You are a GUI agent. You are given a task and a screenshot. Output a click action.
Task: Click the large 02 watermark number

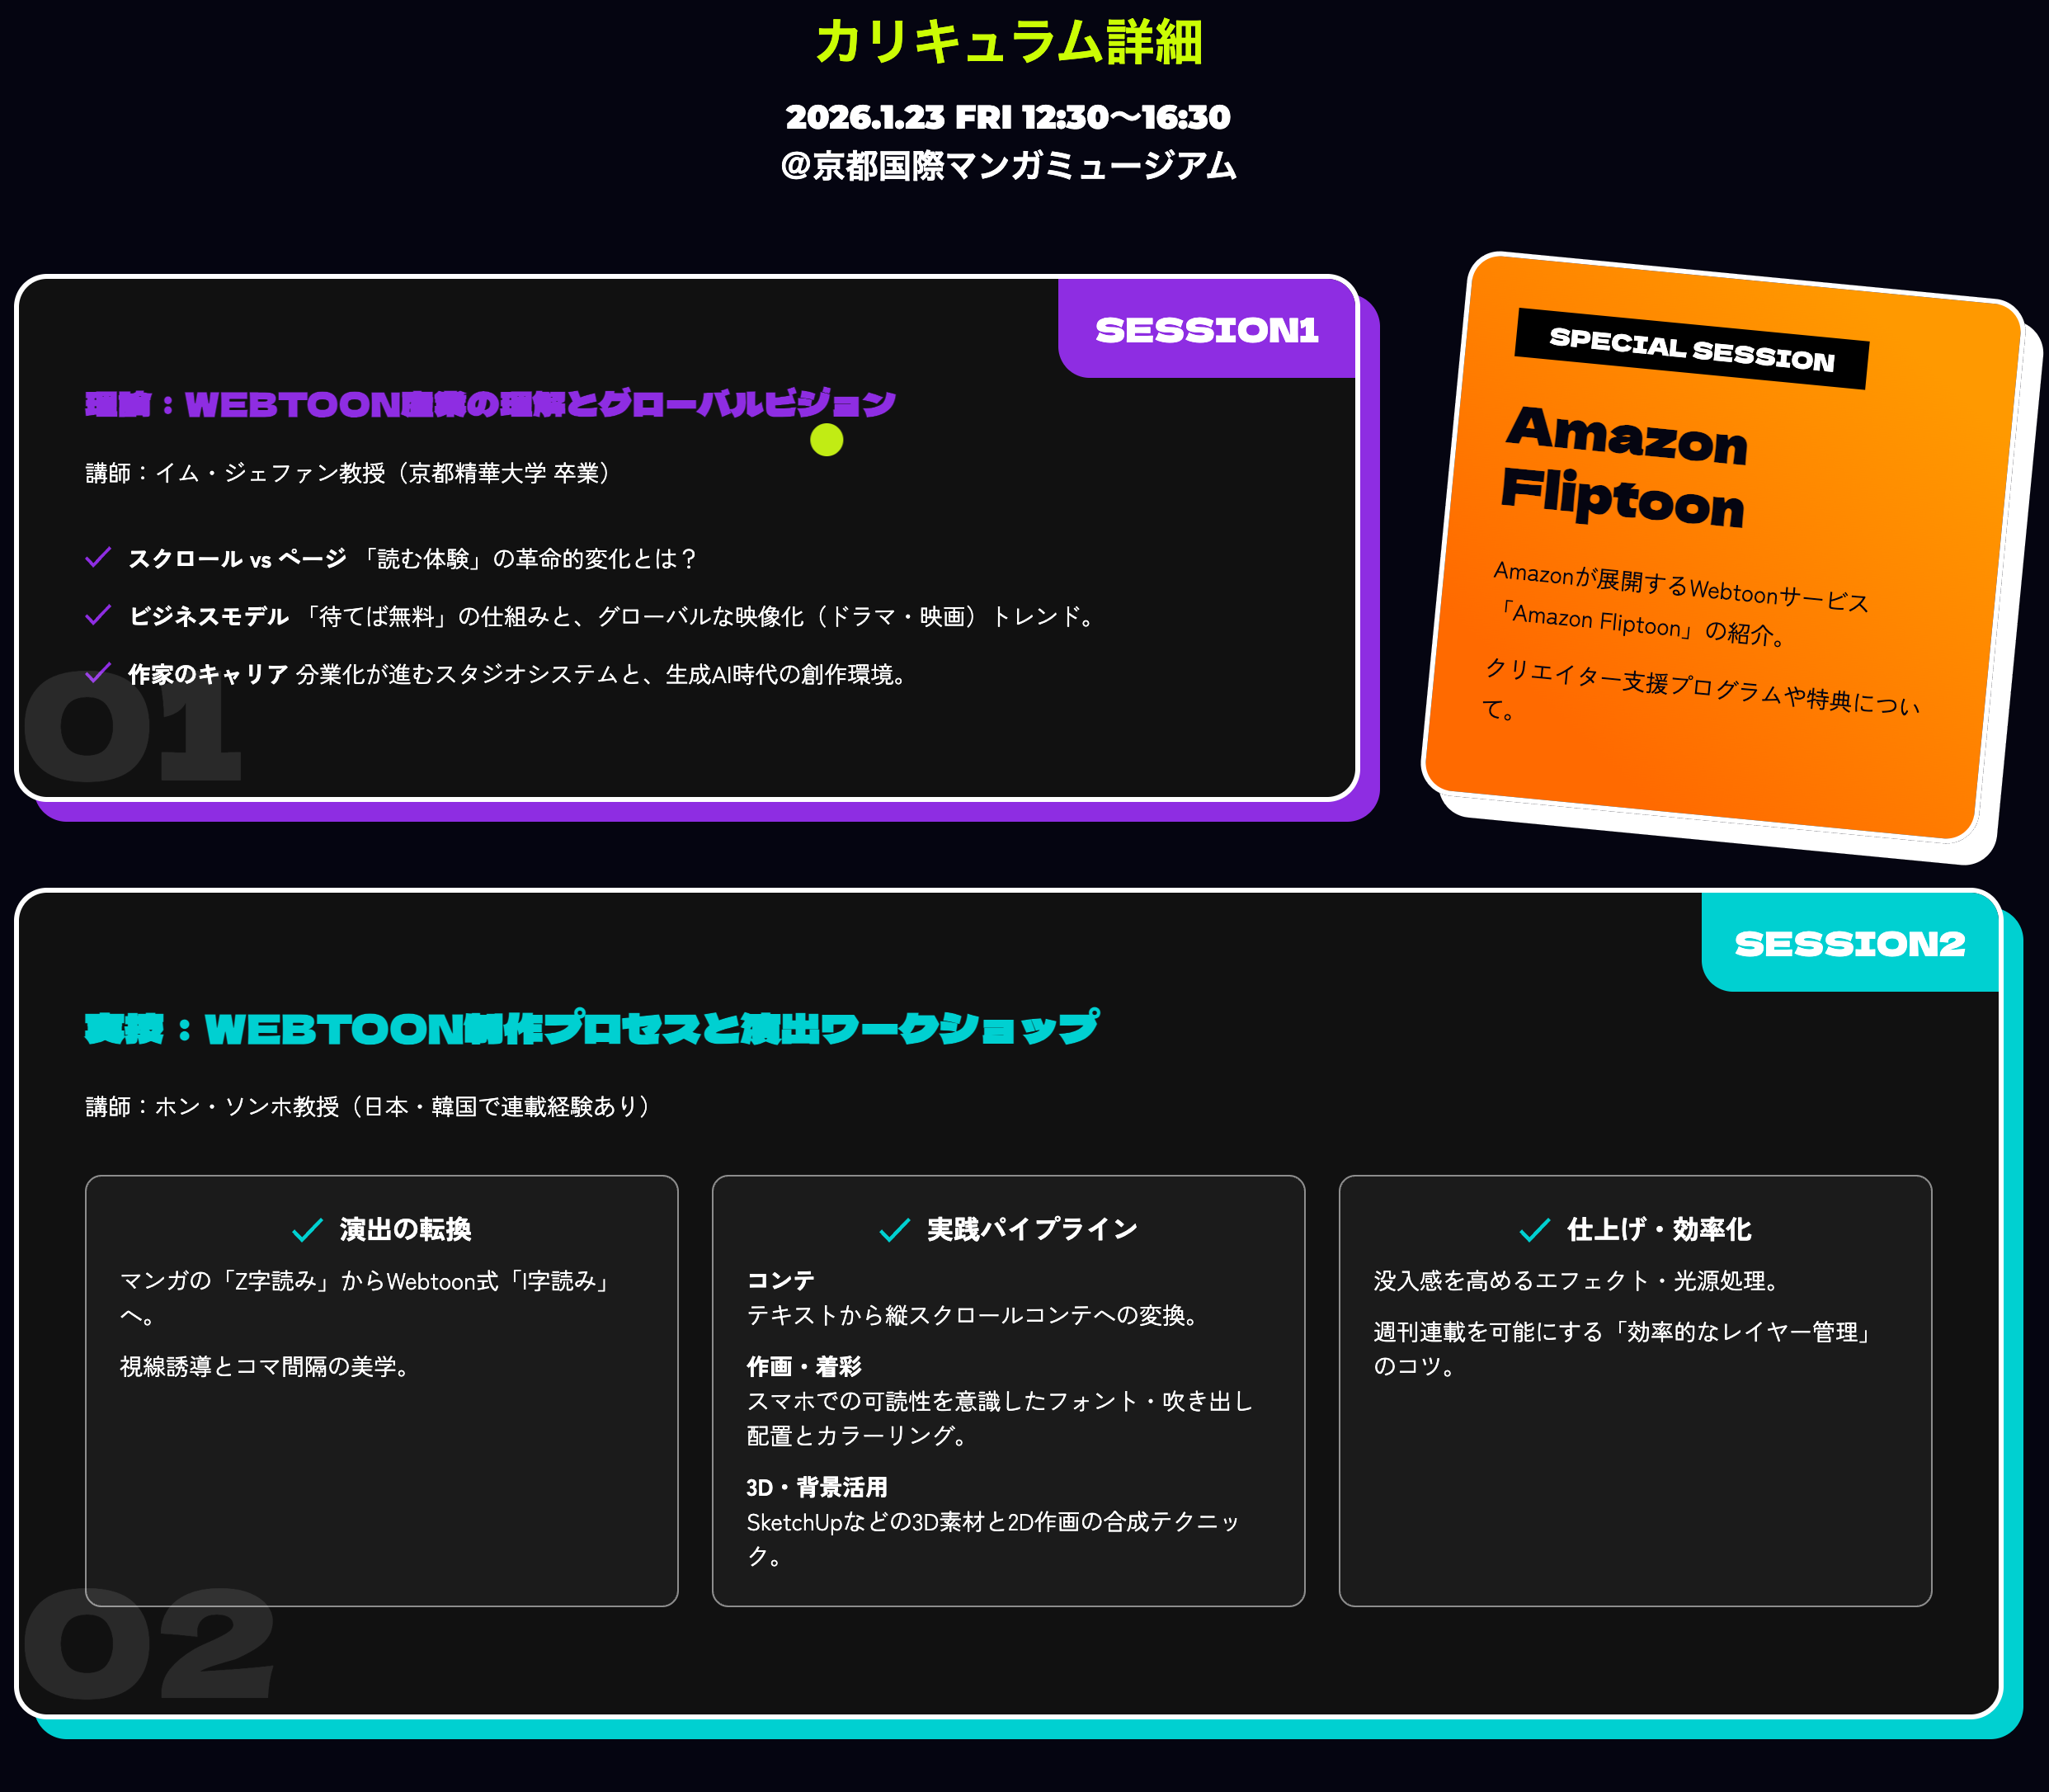click(148, 1644)
